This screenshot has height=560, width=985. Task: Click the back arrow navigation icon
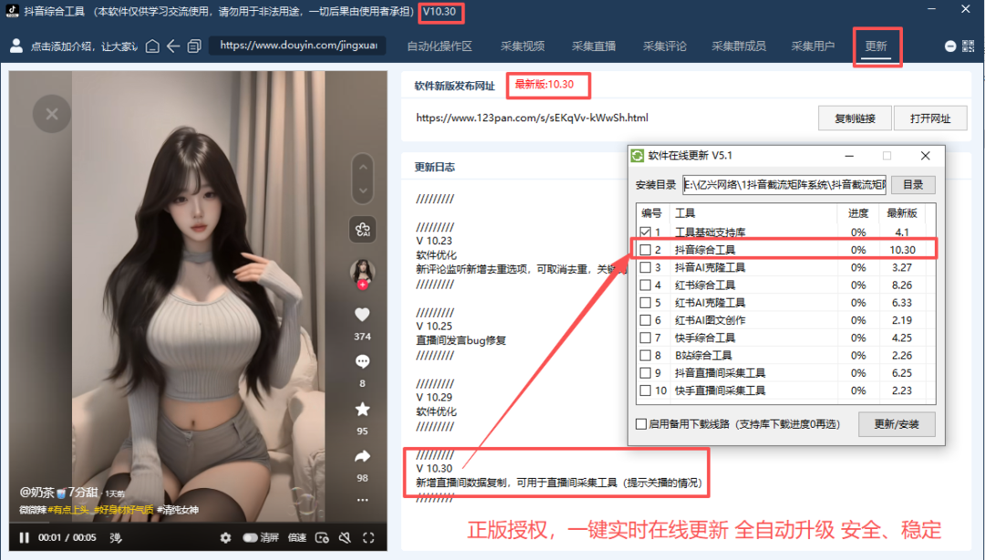click(173, 46)
